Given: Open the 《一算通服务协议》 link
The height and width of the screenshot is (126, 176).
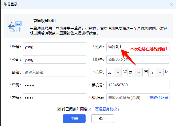Looking at the screenshot, I should coord(104,109).
